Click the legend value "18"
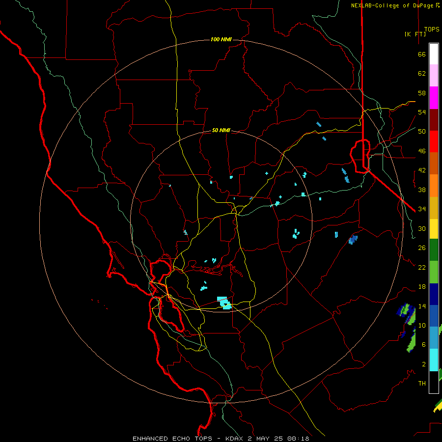442x442 pixels. coord(422,287)
